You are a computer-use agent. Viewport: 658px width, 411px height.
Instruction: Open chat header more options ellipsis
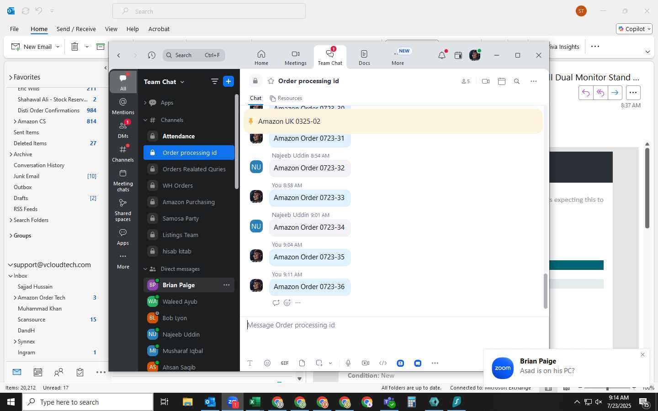pyautogui.click(x=533, y=81)
